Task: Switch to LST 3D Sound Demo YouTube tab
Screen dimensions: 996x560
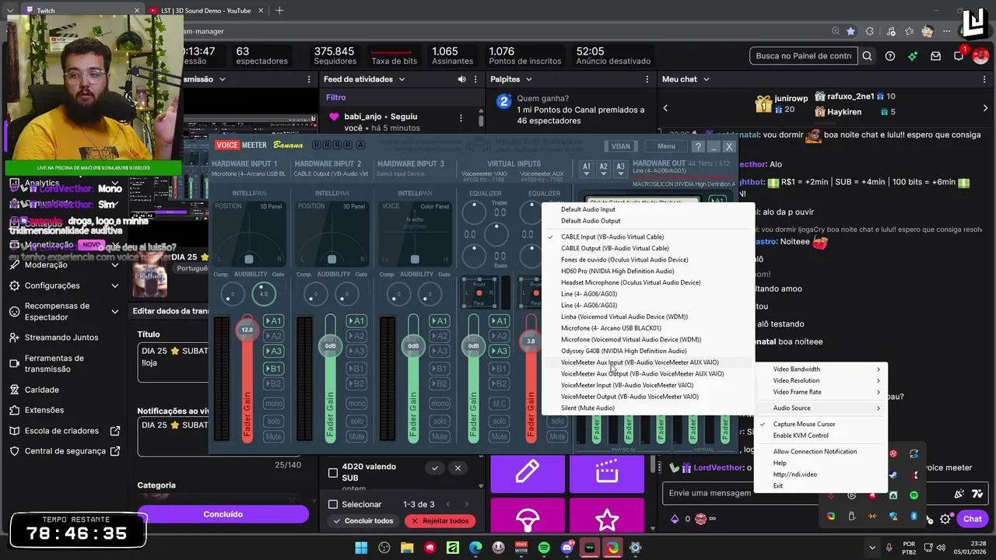Action: (x=207, y=10)
